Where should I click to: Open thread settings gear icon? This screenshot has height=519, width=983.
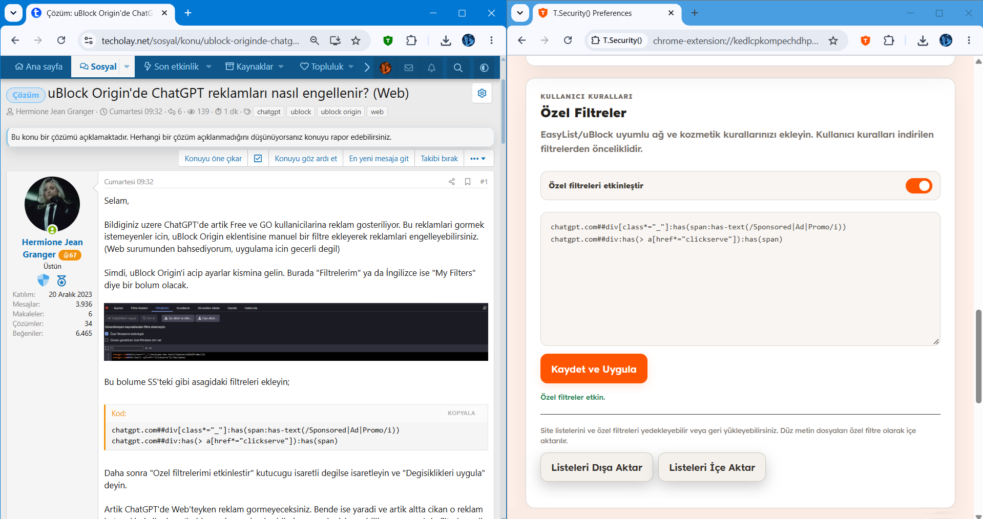pos(482,93)
